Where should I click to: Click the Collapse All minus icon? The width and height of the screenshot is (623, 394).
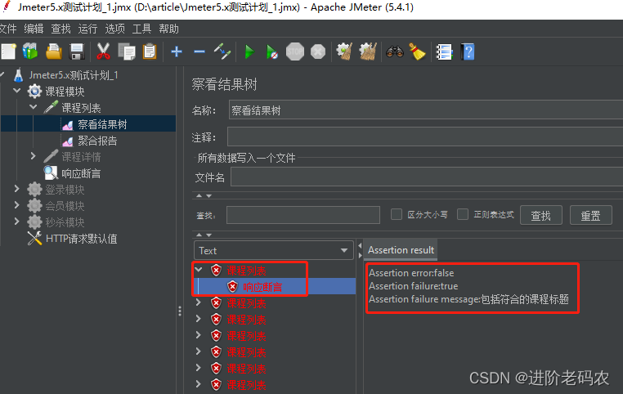click(199, 51)
